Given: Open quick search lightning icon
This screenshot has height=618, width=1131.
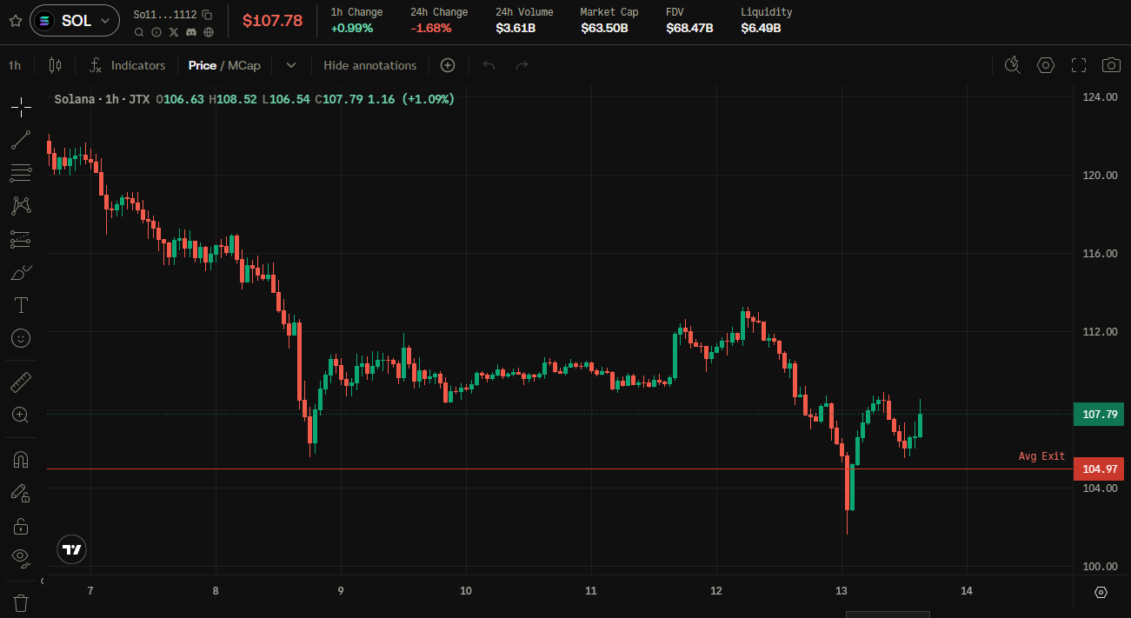Looking at the screenshot, I should (1012, 65).
